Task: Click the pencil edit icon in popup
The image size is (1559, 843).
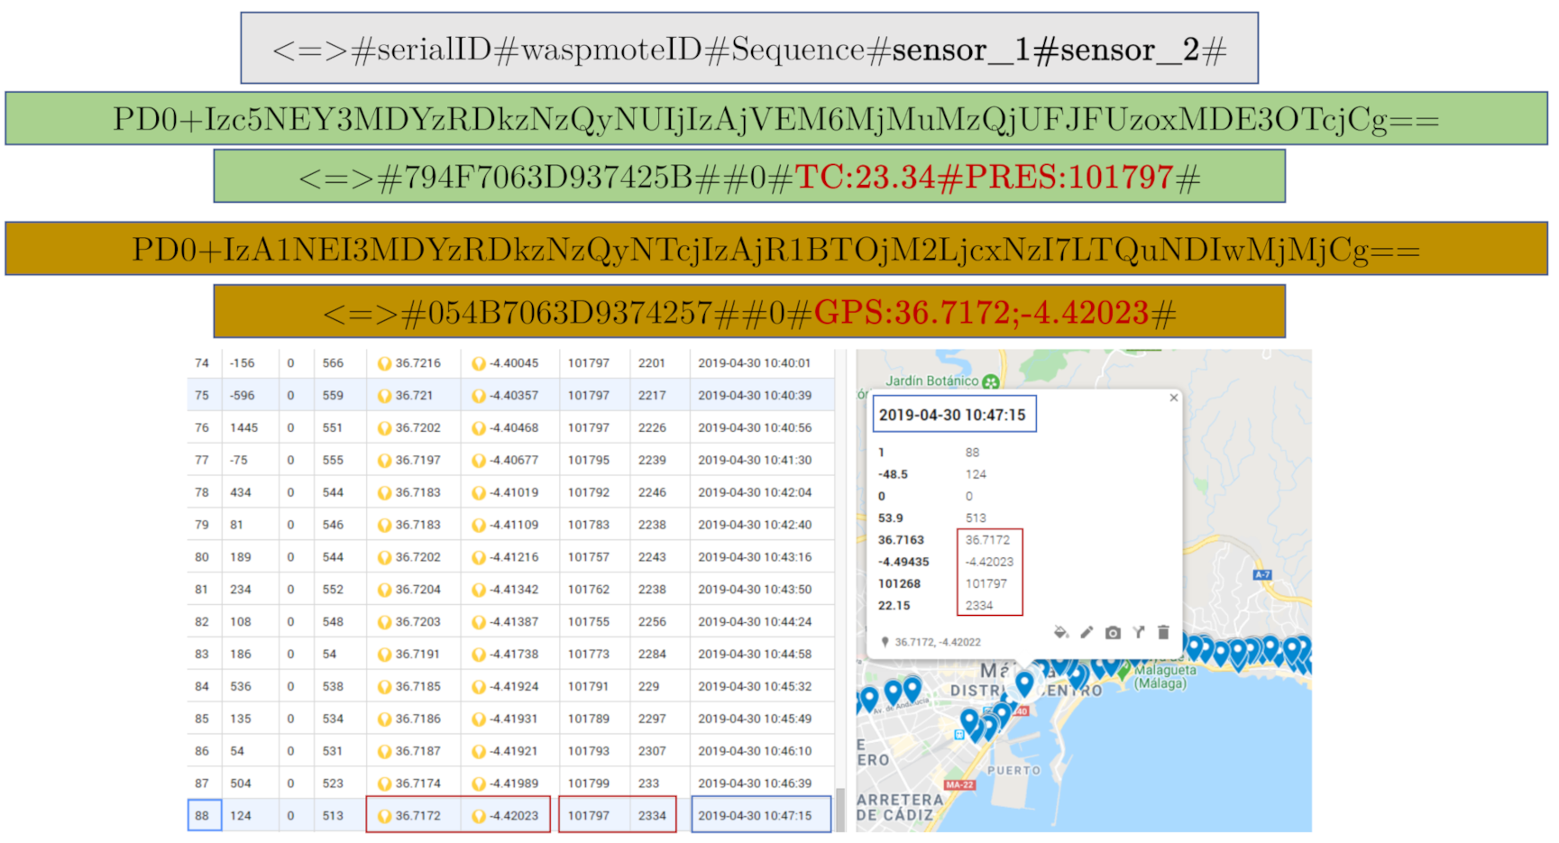Action: click(1087, 633)
